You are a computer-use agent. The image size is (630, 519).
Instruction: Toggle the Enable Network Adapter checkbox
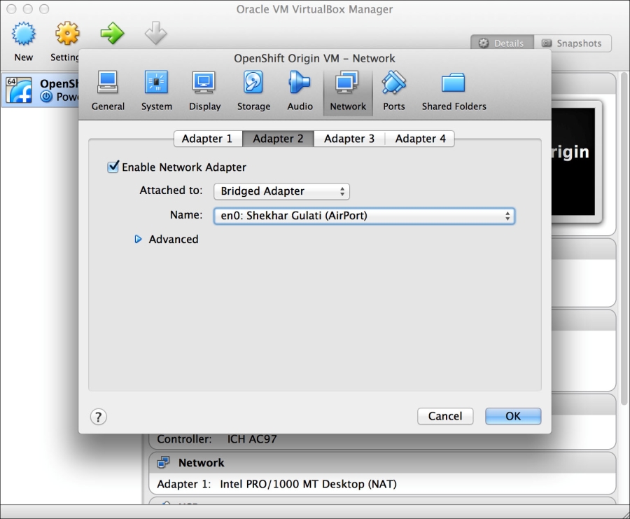pyautogui.click(x=113, y=167)
